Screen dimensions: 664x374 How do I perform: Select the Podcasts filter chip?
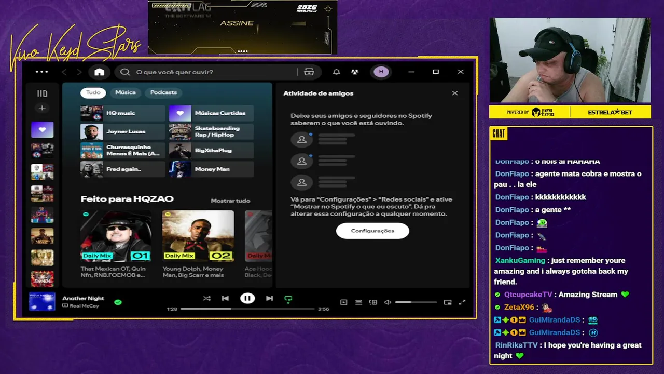(163, 92)
